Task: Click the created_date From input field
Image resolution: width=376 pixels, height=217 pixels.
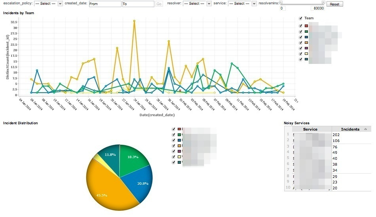Action: coord(105,4)
